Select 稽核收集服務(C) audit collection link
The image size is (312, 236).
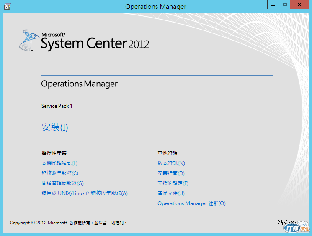coord(60,173)
